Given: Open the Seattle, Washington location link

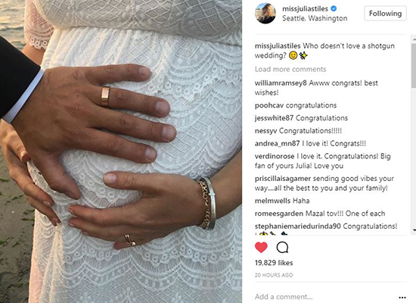Looking at the screenshot, I should tap(315, 18).
